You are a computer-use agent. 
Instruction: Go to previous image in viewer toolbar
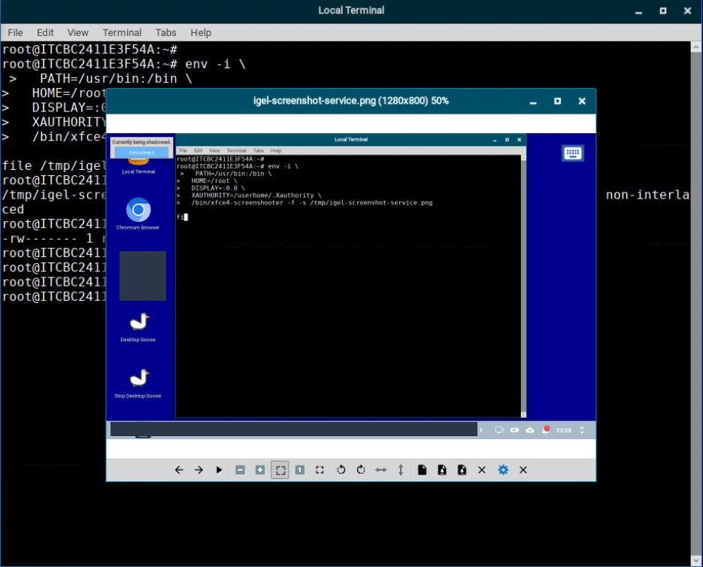[179, 470]
